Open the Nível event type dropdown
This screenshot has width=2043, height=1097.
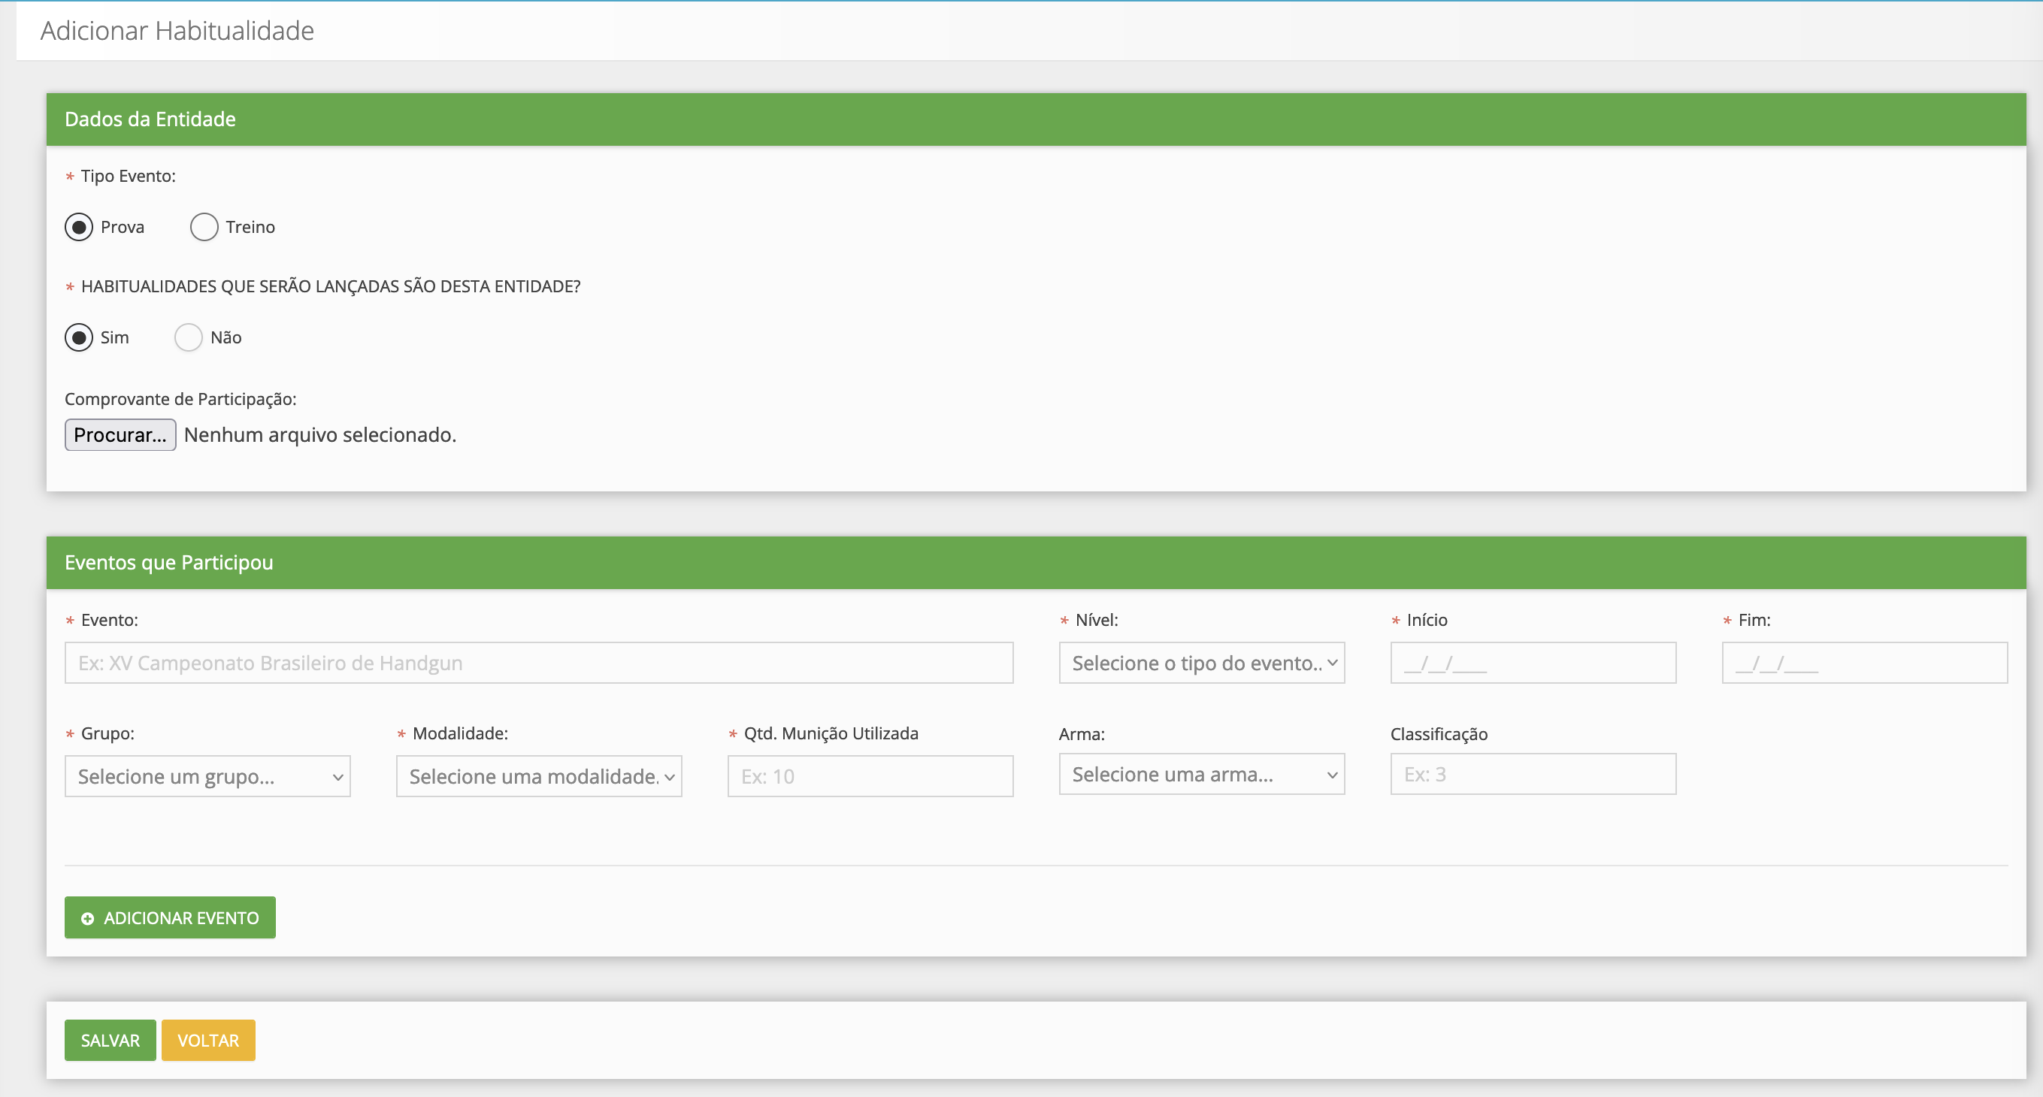click(1202, 663)
